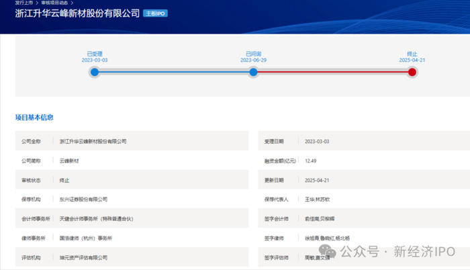
Task: Click the 2023-03-03 value in the 受理日期 row
Action: [317, 141]
